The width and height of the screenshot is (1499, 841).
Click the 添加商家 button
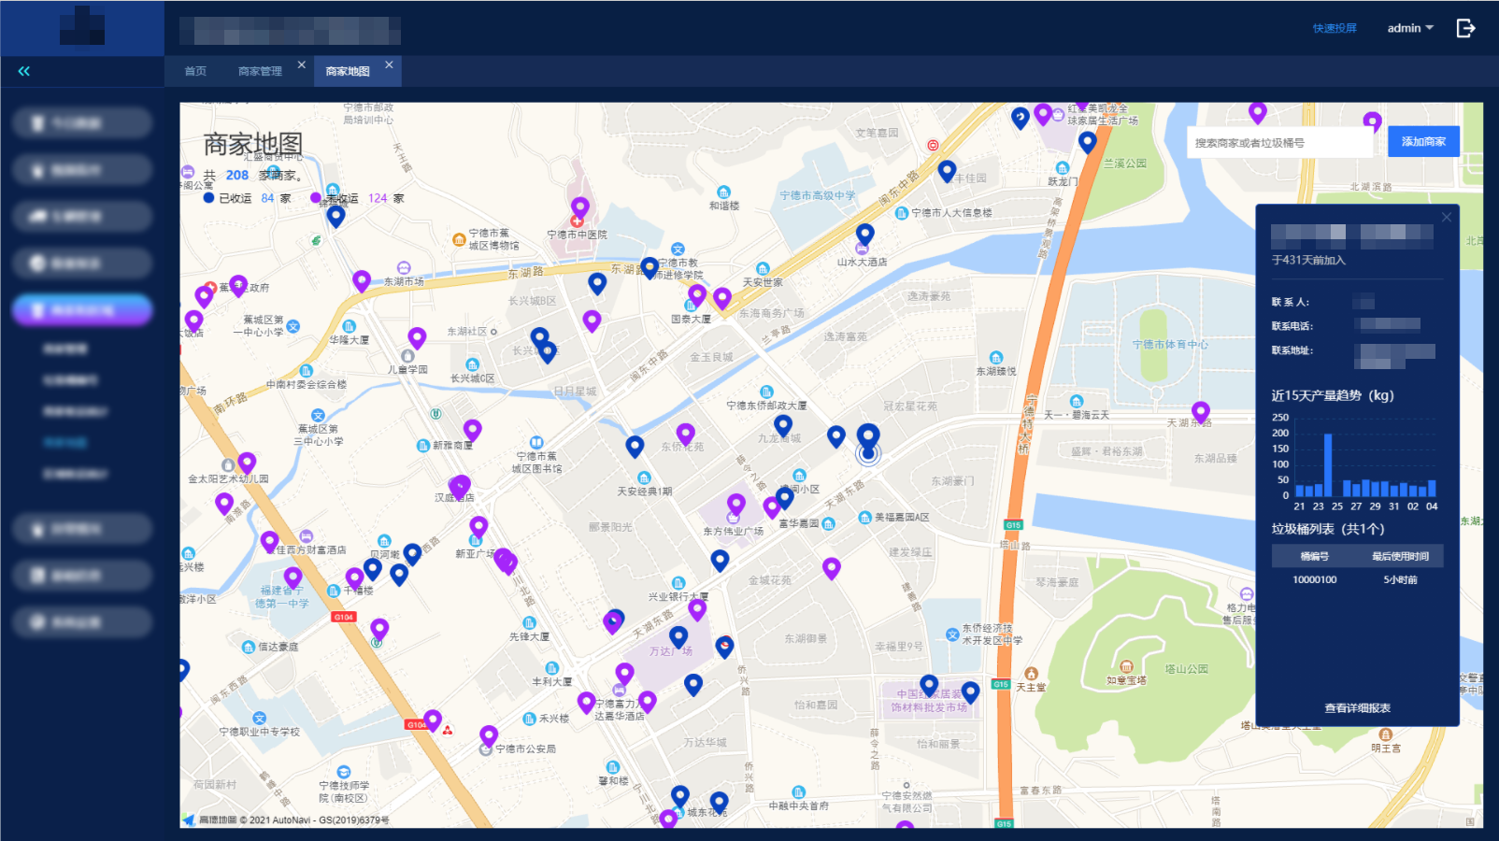point(1422,142)
